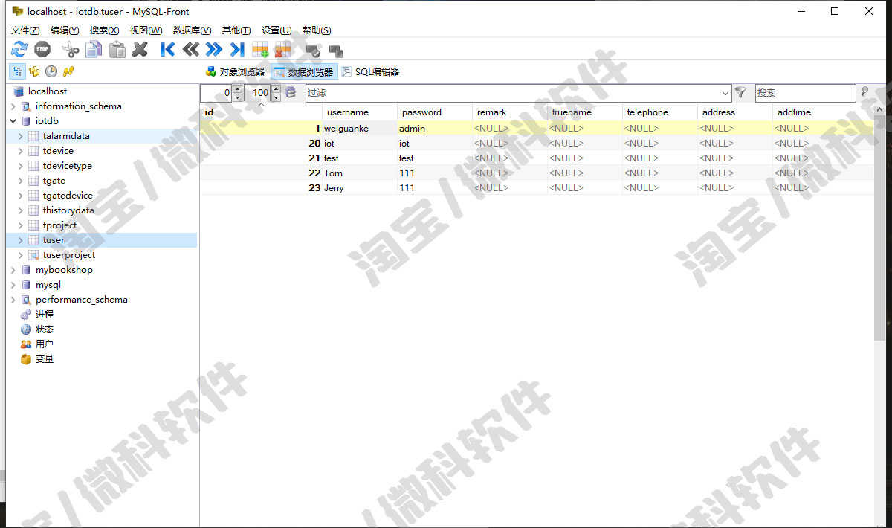The image size is (892, 528).
Task: Go to next records icon
Action: pos(214,50)
